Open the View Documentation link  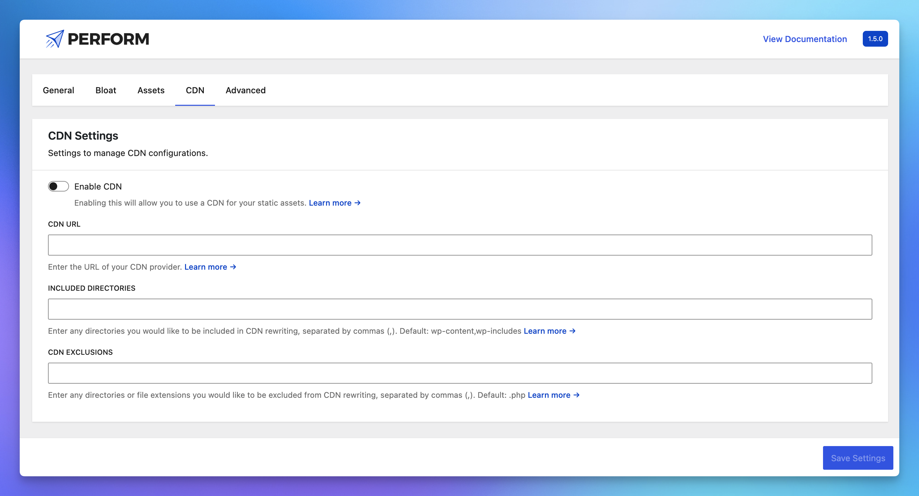[805, 39]
